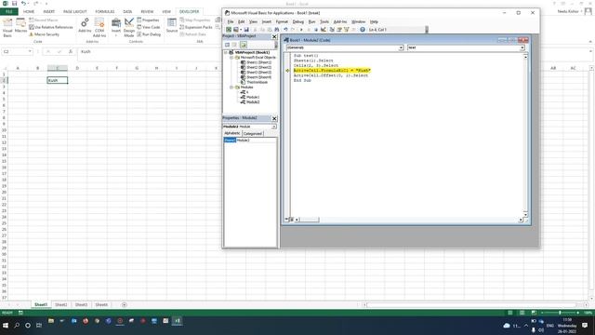Viewport: 595px width, 335px height.
Task: Click Undo in Excel quick access toolbar
Action: click(23, 4)
